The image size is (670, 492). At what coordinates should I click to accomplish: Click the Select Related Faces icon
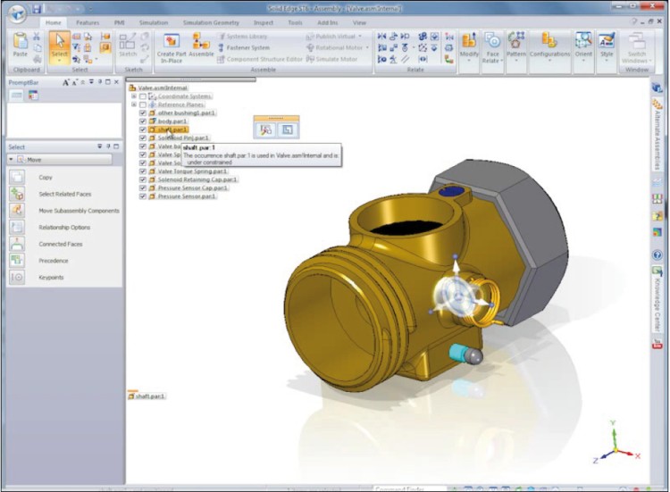(x=17, y=194)
